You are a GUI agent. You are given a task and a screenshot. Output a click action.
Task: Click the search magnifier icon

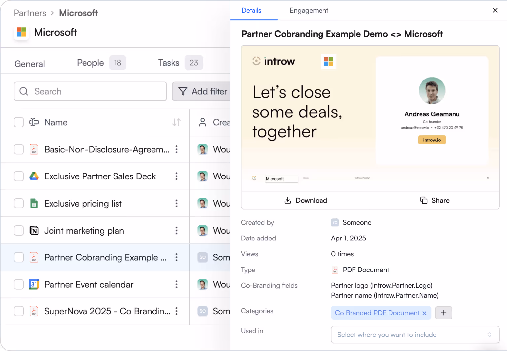[24, 91]
